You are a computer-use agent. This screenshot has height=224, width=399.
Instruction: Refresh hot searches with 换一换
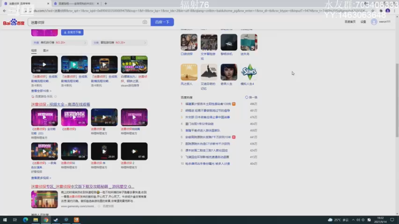(x=251, y=97)
